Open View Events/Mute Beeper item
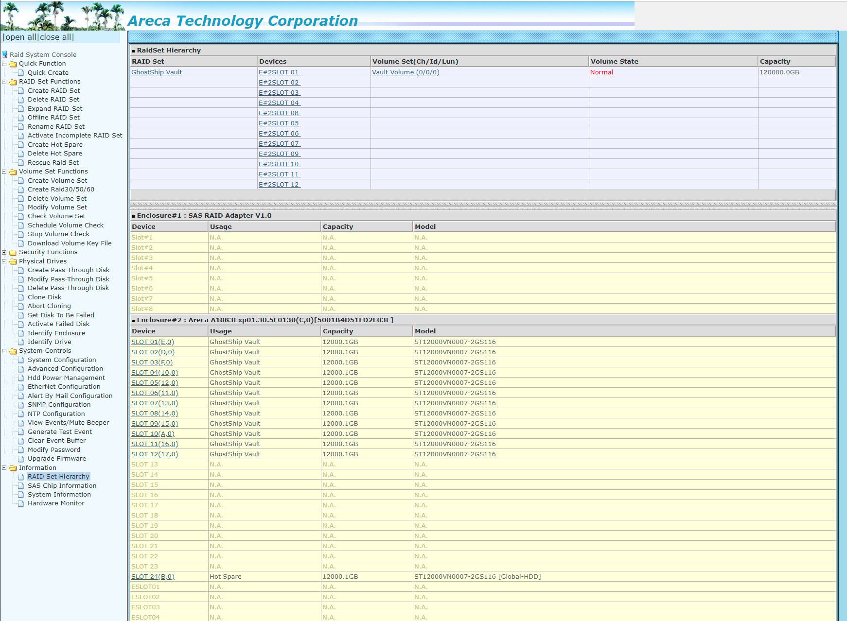Image resolution: width=847 pixels, height=621 pixels. pyautogui.click(x=68, y=423)
